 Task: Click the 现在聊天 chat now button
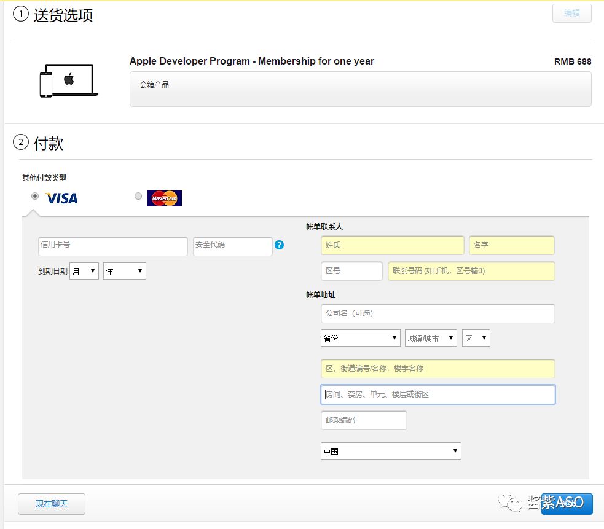[x=52, y=504]
